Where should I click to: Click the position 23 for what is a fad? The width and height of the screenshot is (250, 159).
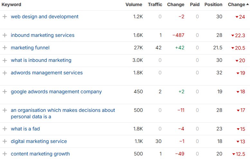[x=219, y=129]
